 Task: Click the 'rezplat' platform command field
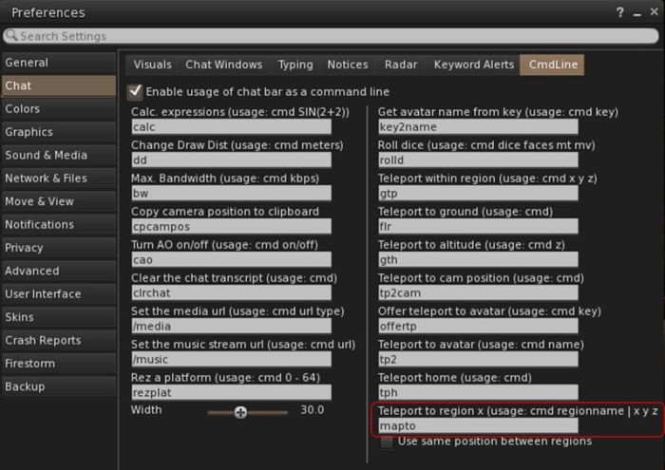(231, 392)
